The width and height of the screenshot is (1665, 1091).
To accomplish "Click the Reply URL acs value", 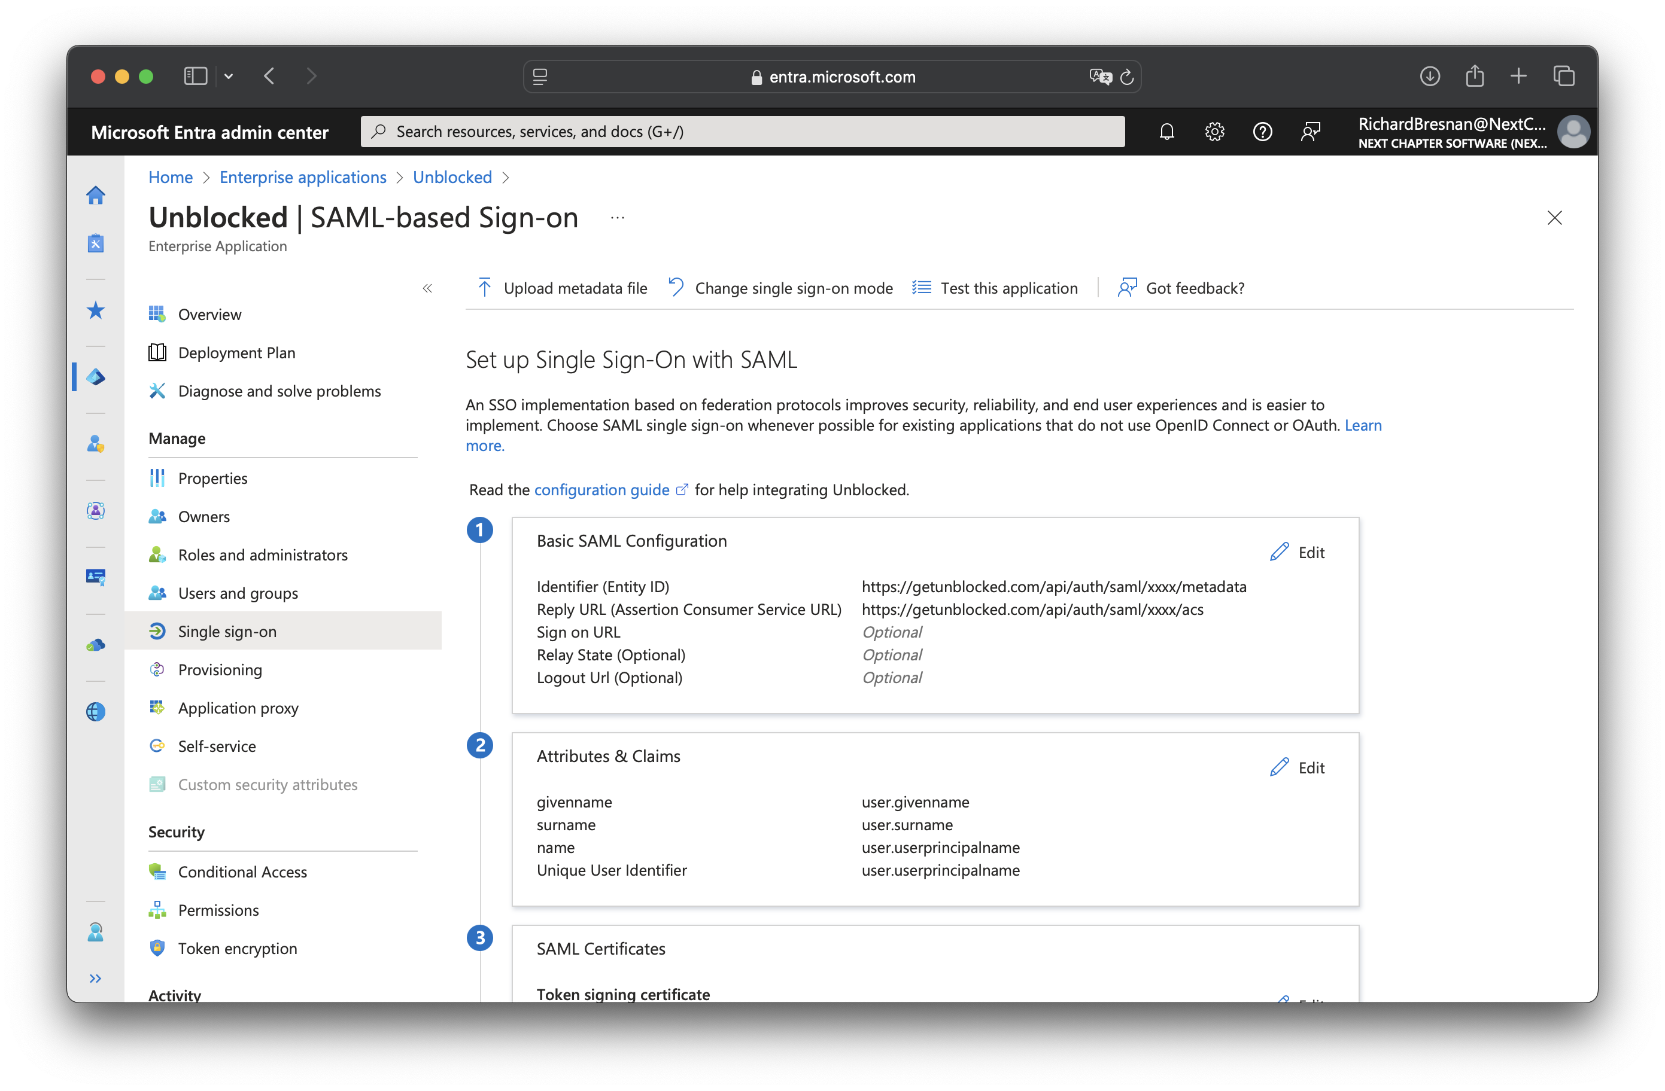I will coord(1032,610).
